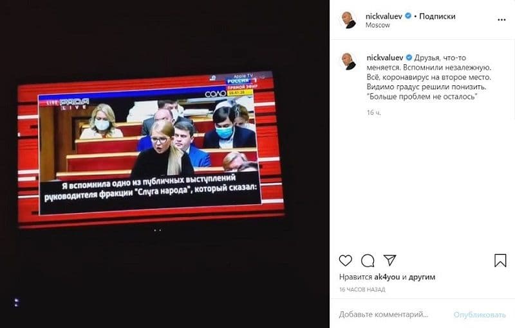515x328 pixels.
Task: Click the TV broadcast photo in the post
Action: coord(151,150)
